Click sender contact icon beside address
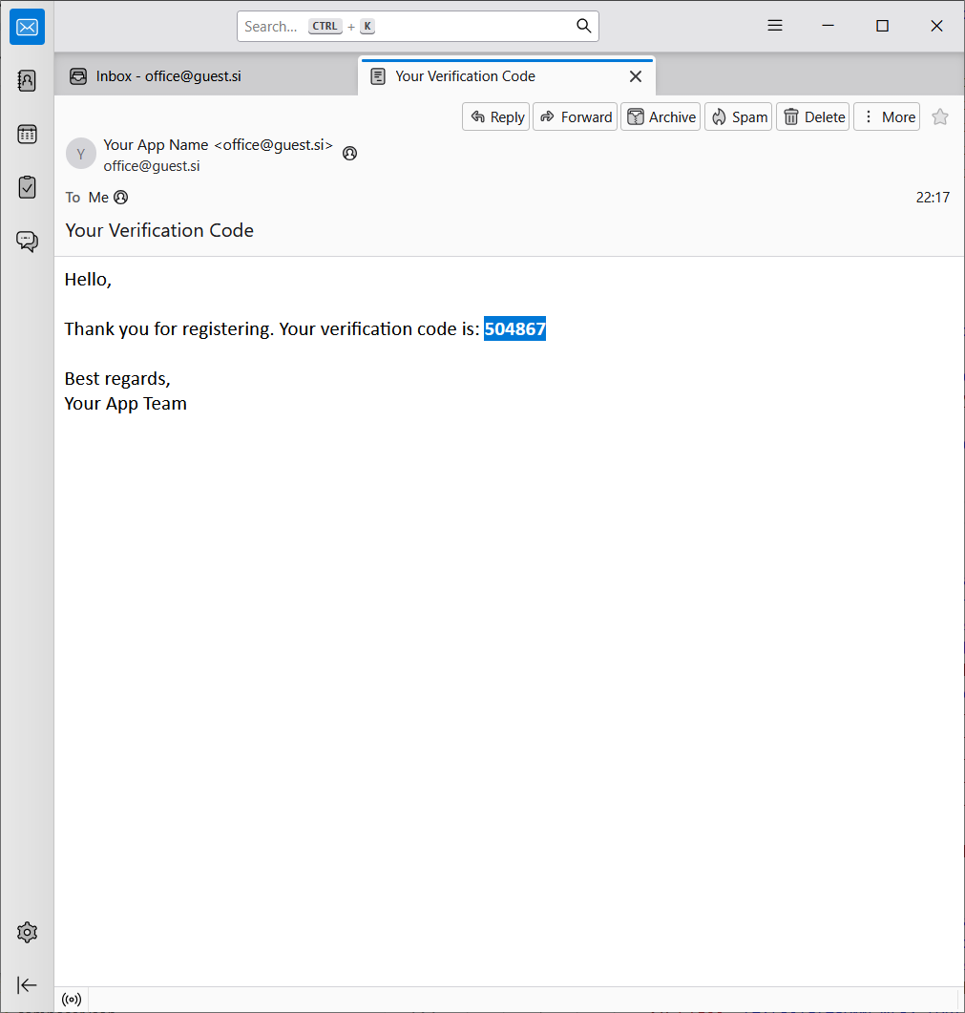 tap(349, 153)
